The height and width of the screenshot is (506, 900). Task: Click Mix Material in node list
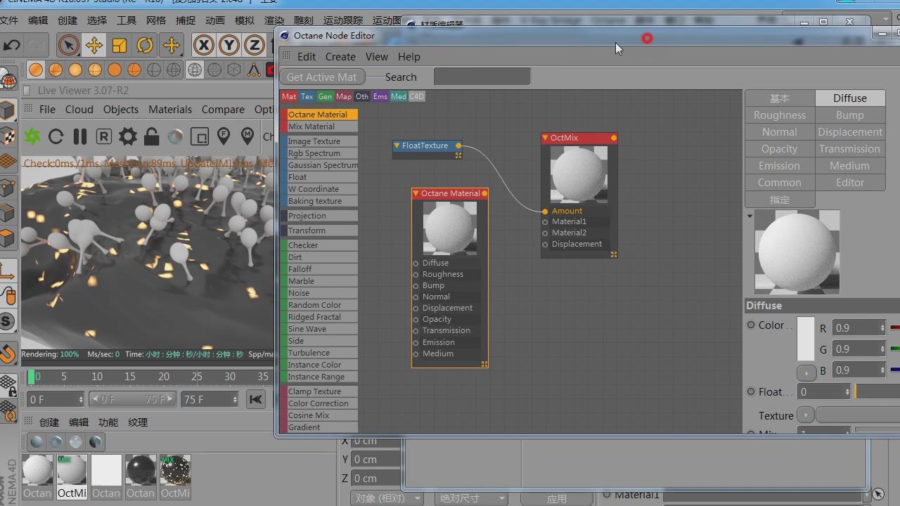pos(320,126)
